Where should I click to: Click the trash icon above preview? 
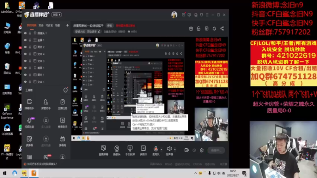191,28
